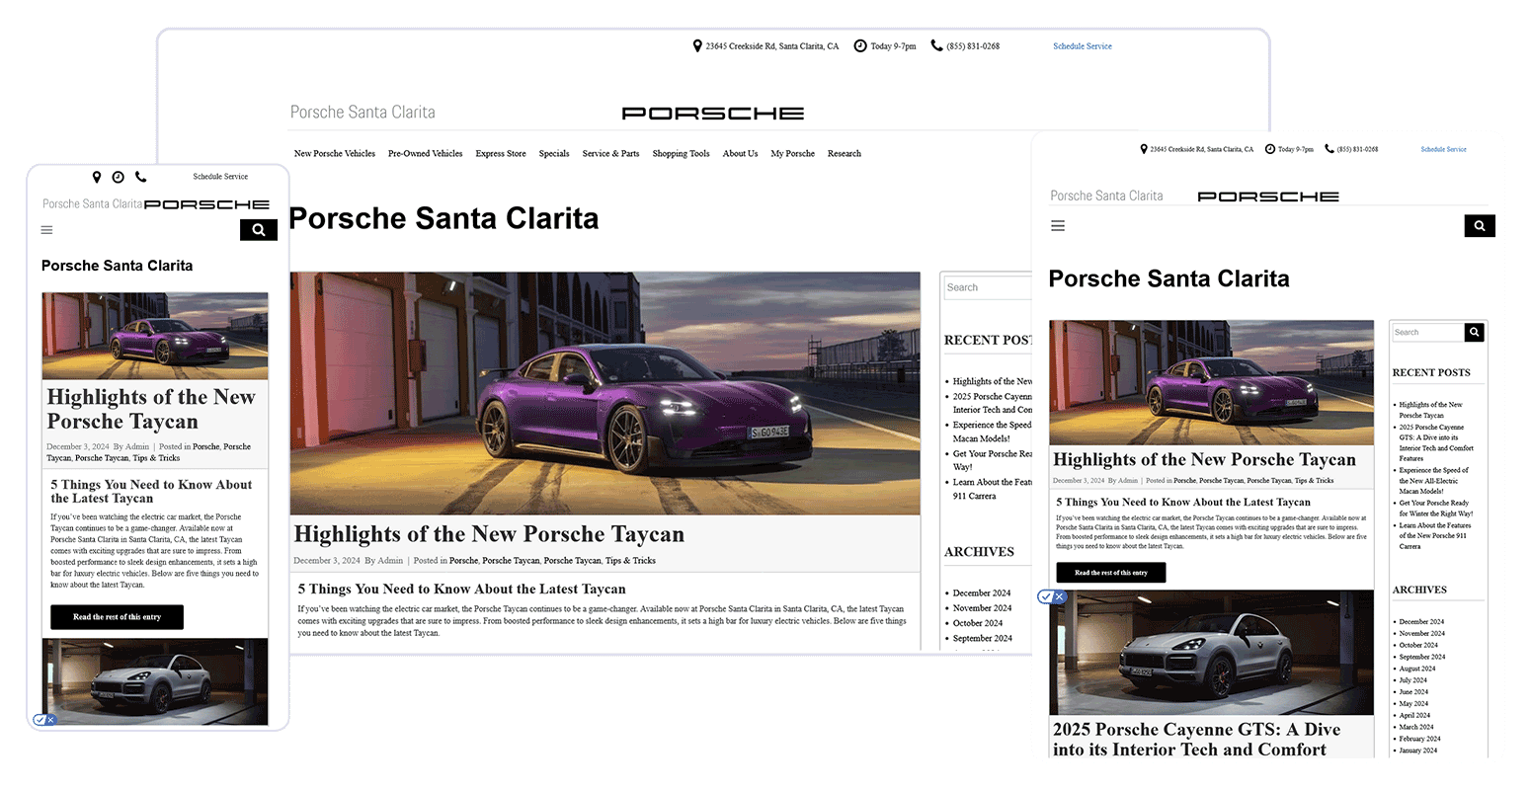The image size is (1531, 790).
Task: Expand the Service & Parts navigation menu
Action: tap(610, 153)
